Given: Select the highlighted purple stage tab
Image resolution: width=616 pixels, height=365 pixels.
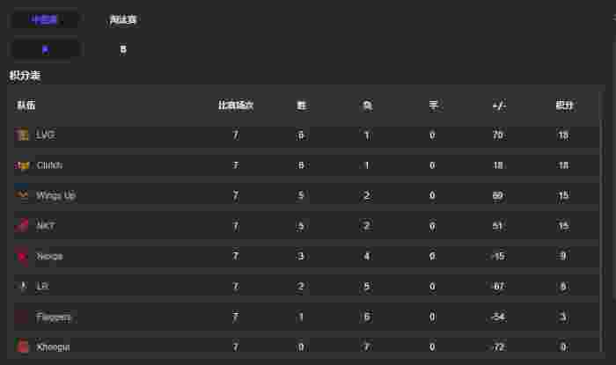Looking at the screenshot, I should coord(45,19).
